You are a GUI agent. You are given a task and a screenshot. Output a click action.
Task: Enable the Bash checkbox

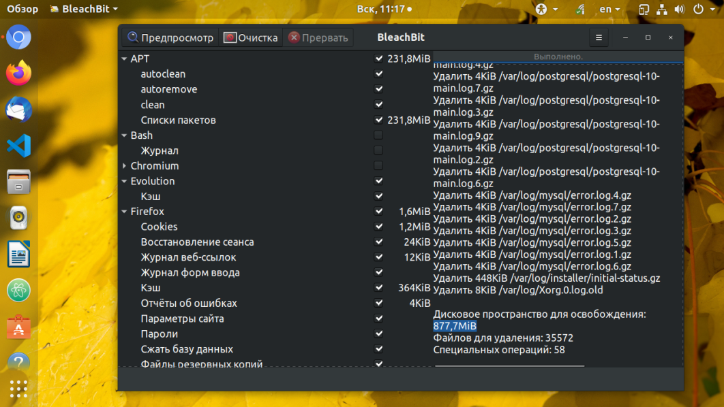click(378, 135)
